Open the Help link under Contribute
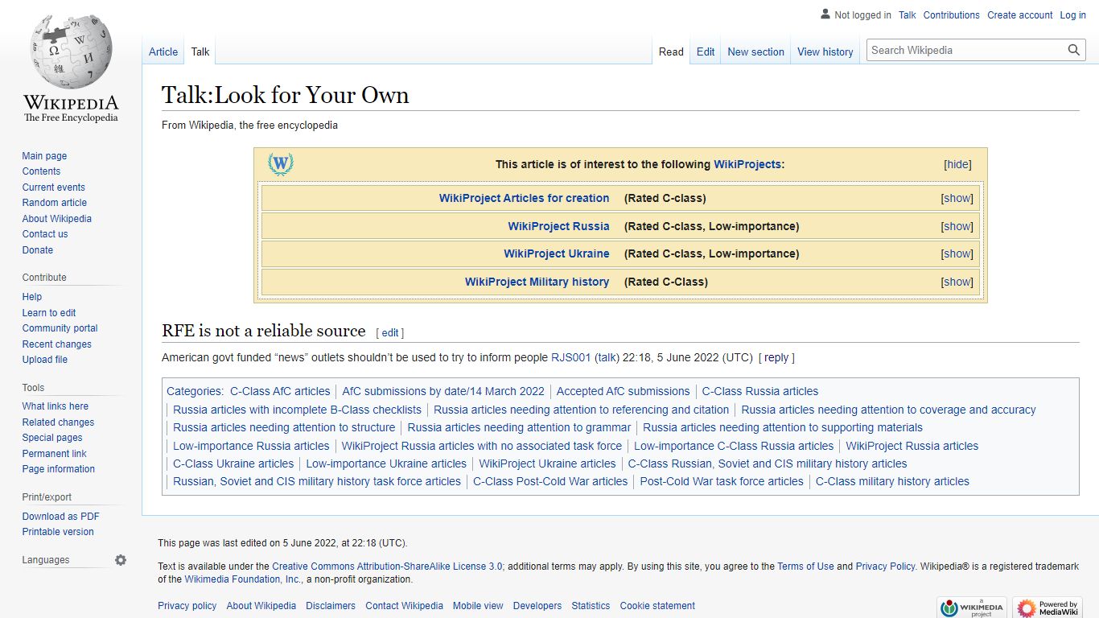The height and width of the screenshot is (618, 1099). coord(32,297)
